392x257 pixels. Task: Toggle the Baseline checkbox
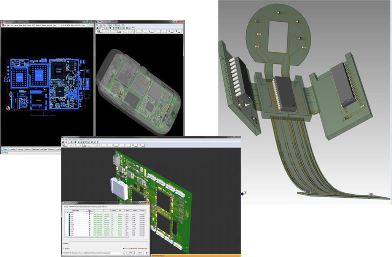pyautogui.click(x=64, y=249)
